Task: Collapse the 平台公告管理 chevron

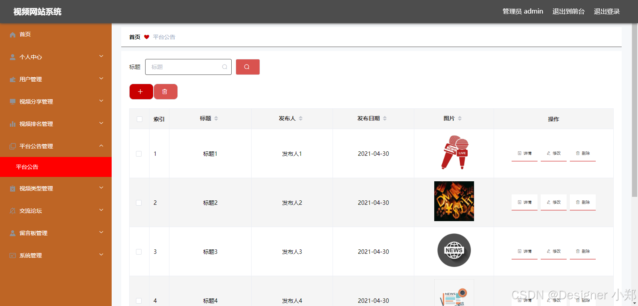Action: coord(101,145)
